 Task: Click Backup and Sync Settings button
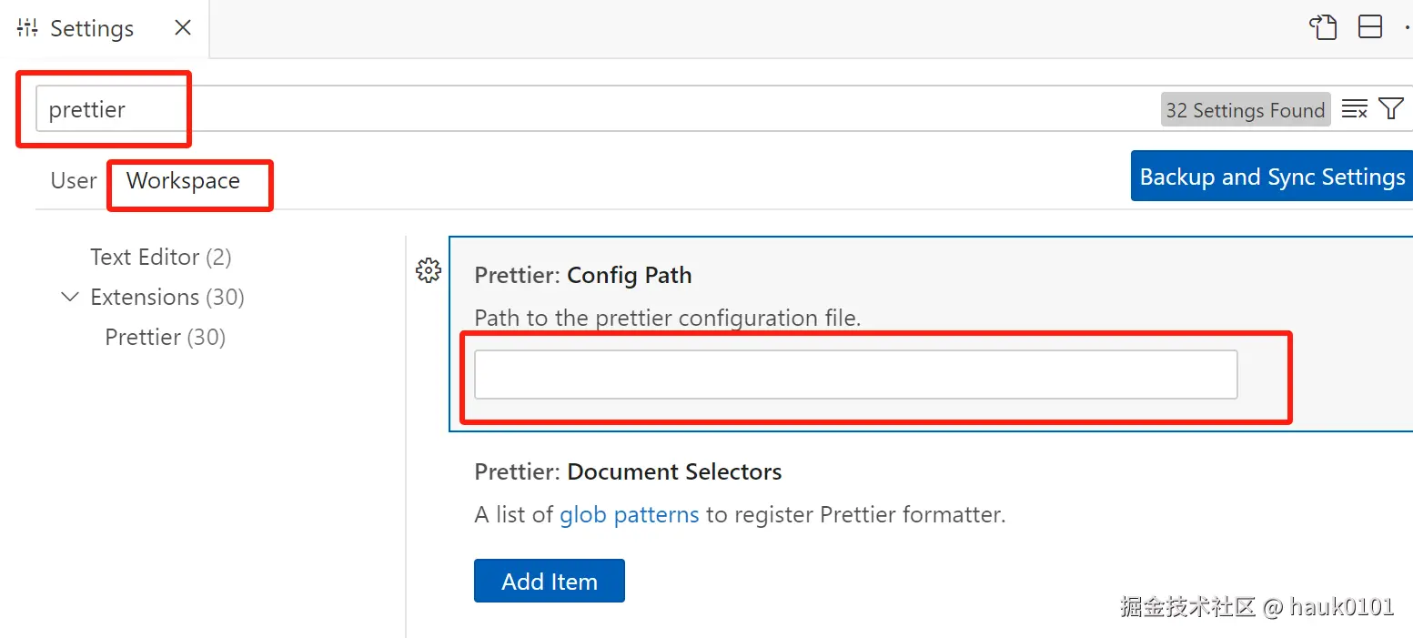tap(1271, 177)
